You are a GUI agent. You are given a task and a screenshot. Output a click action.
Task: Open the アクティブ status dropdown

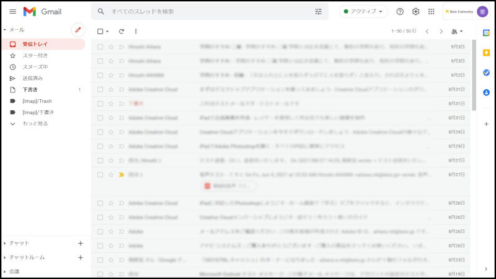click(x=363, y=11)
